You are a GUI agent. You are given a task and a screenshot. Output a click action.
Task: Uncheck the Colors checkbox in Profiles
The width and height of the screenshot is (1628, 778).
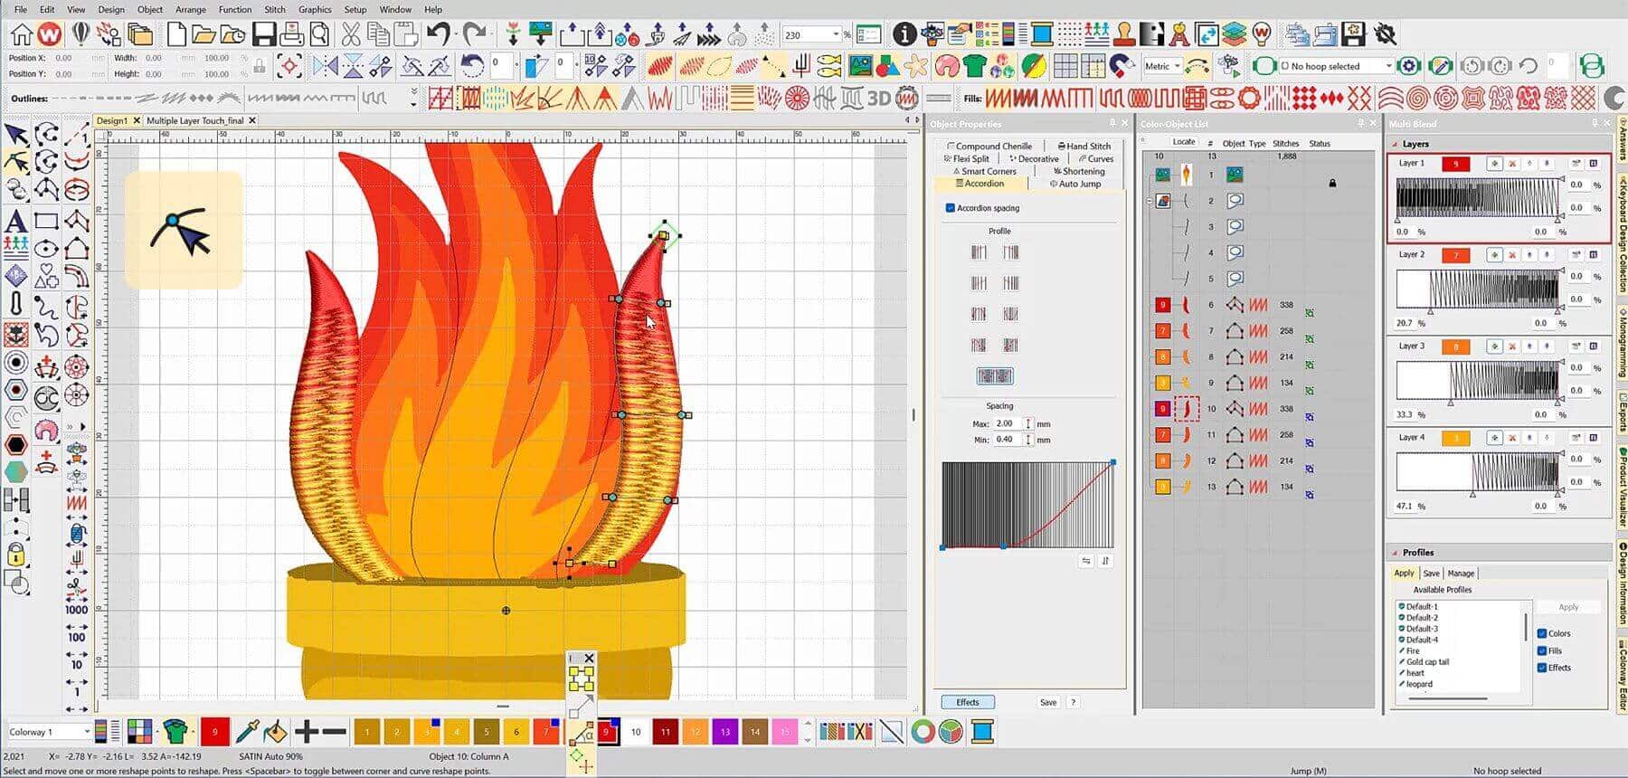pyautogui.click(x=1542, y=633)
